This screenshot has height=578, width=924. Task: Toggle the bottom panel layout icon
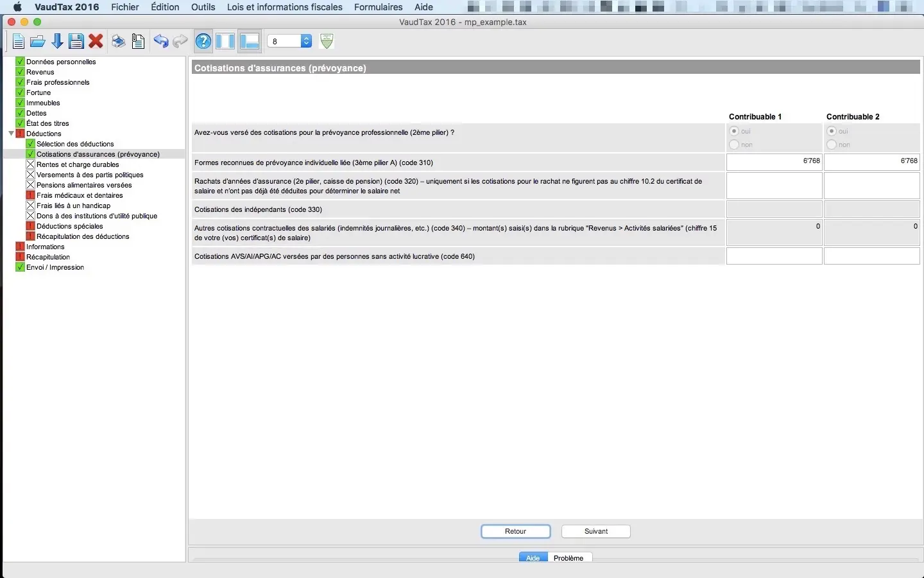(x=249, y=42)
